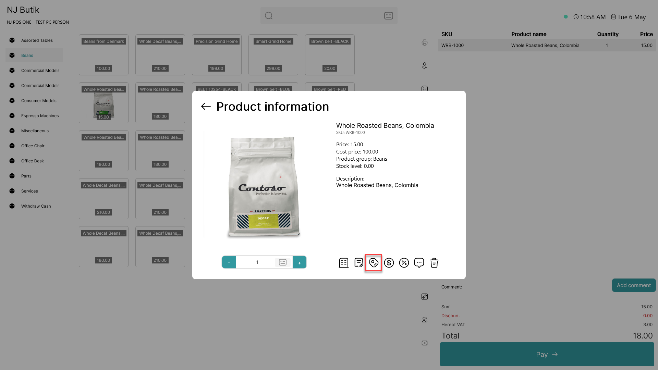The width and height of the screenshot is (658, 370).
Task: Open the line comment bubble icon
Action: coord(419,263)
